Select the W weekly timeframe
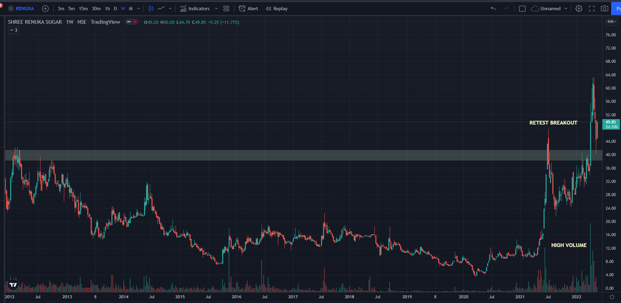Image resolution: width=621 pixels, height=303 pixels. [123, 9]
